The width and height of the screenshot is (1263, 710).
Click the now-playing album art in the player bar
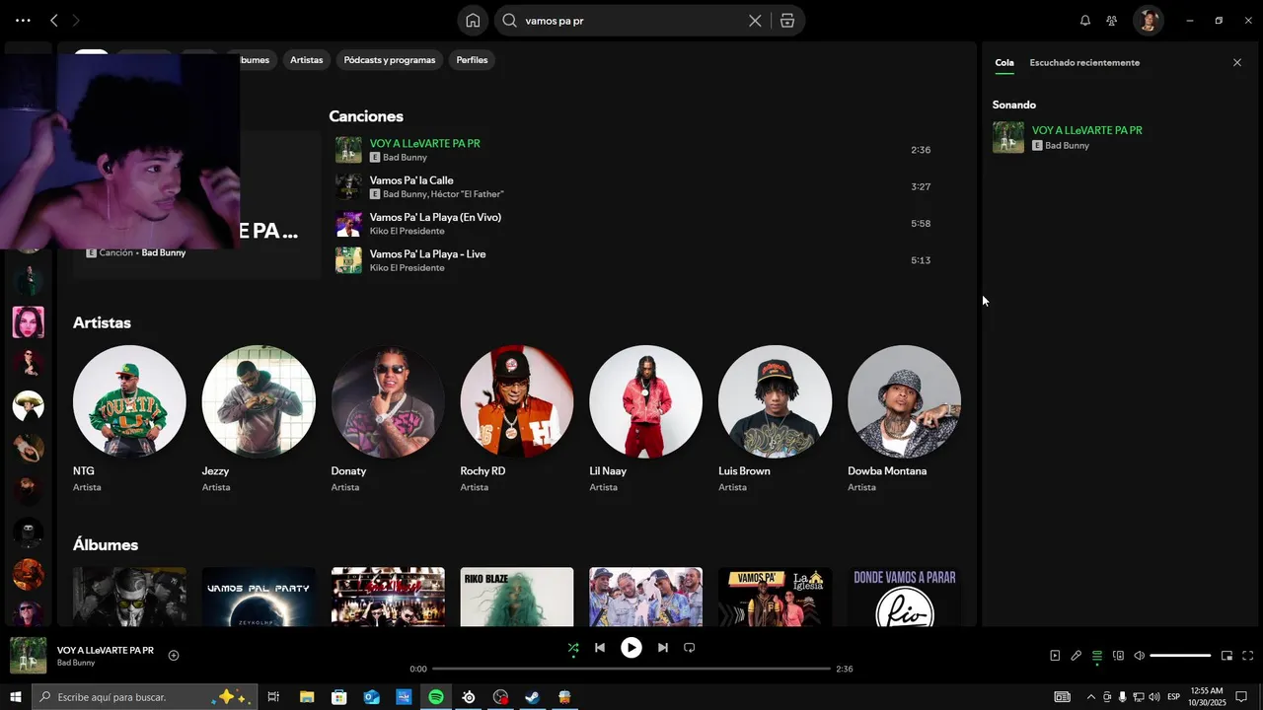[x=29, y=656]
